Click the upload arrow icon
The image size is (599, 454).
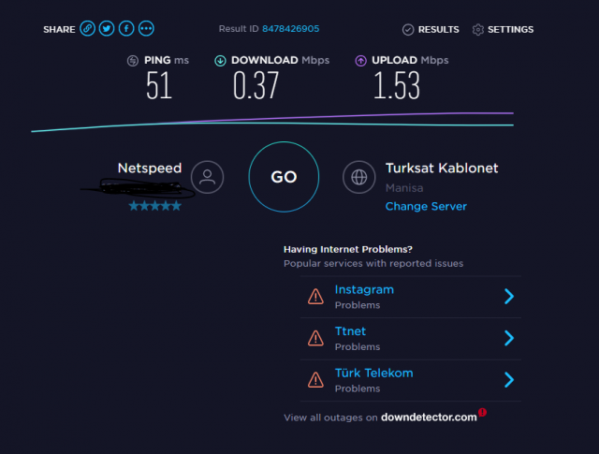[360, 61]
